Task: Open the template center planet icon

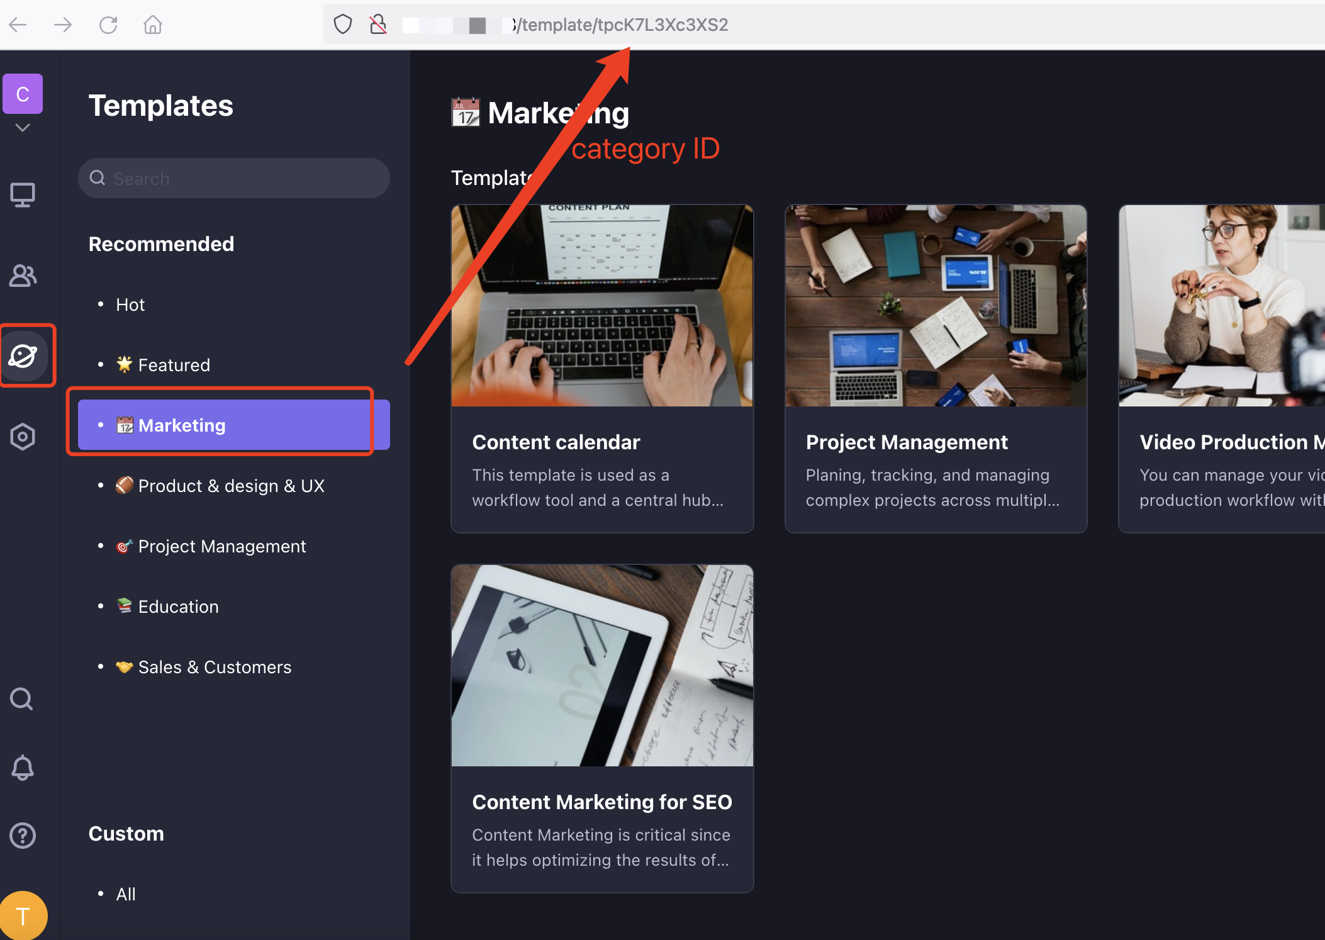Action: click(x=23, y=356)
